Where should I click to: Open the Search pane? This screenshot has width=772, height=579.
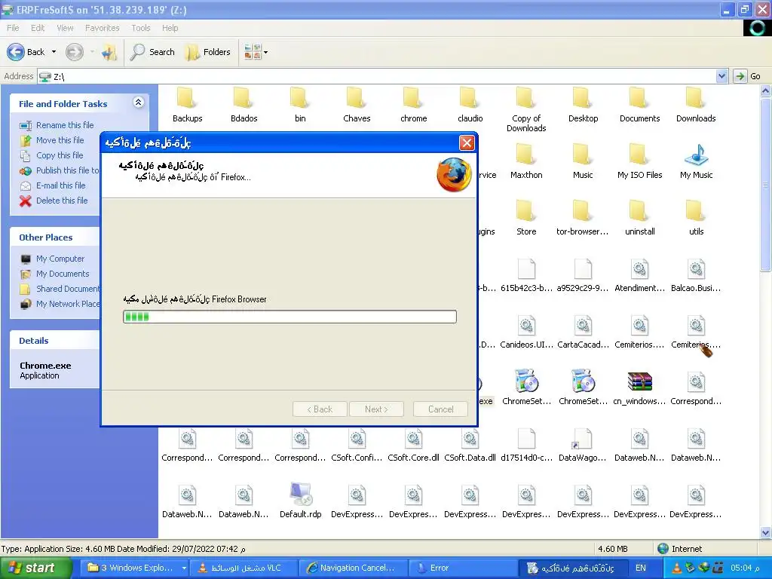coord(152,52)
